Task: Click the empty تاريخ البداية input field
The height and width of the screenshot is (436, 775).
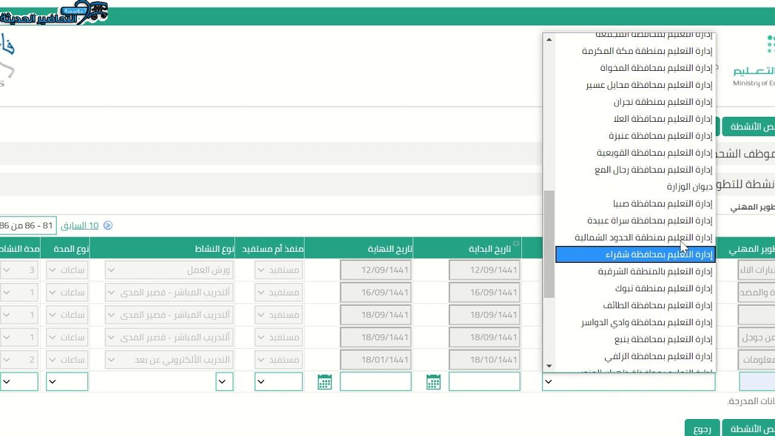Action: tap(484, 381)
